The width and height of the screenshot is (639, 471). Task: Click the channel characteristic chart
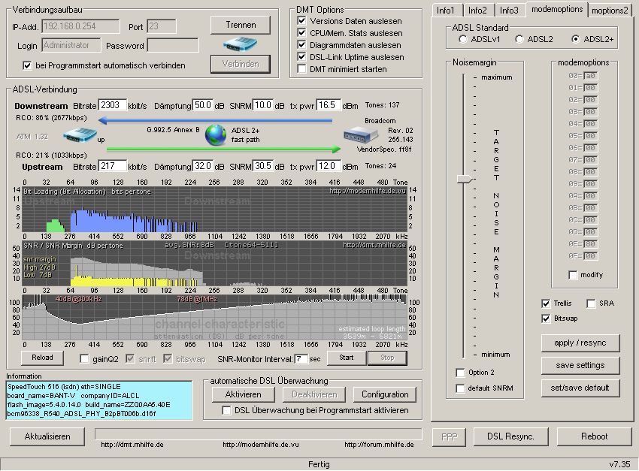[x=215, y=318]
